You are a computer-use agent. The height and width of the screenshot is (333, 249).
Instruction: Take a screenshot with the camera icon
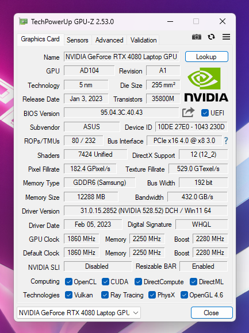(x=197, y=37)
